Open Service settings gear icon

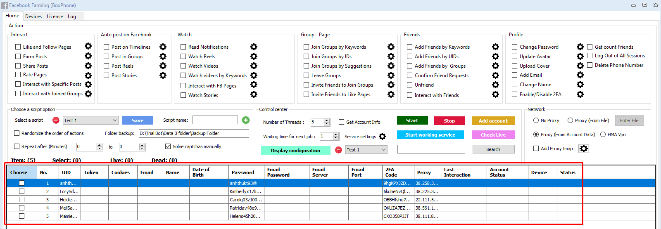coord(382,136)
